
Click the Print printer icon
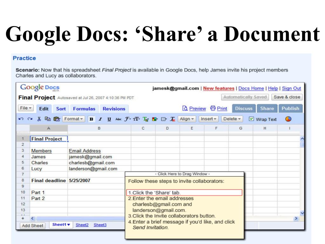click(x=213, y=108)
